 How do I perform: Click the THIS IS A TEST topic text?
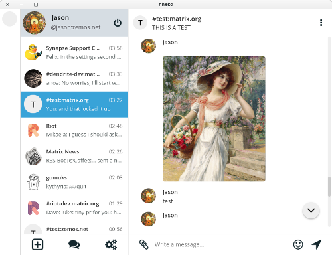171,28
